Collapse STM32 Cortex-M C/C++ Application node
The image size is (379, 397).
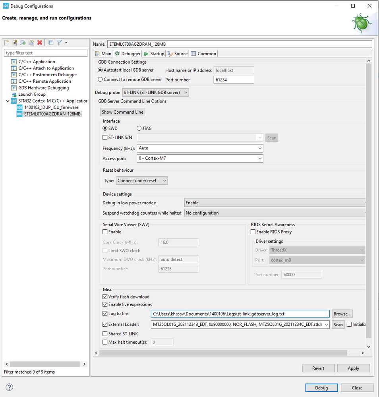pos(8,101)
